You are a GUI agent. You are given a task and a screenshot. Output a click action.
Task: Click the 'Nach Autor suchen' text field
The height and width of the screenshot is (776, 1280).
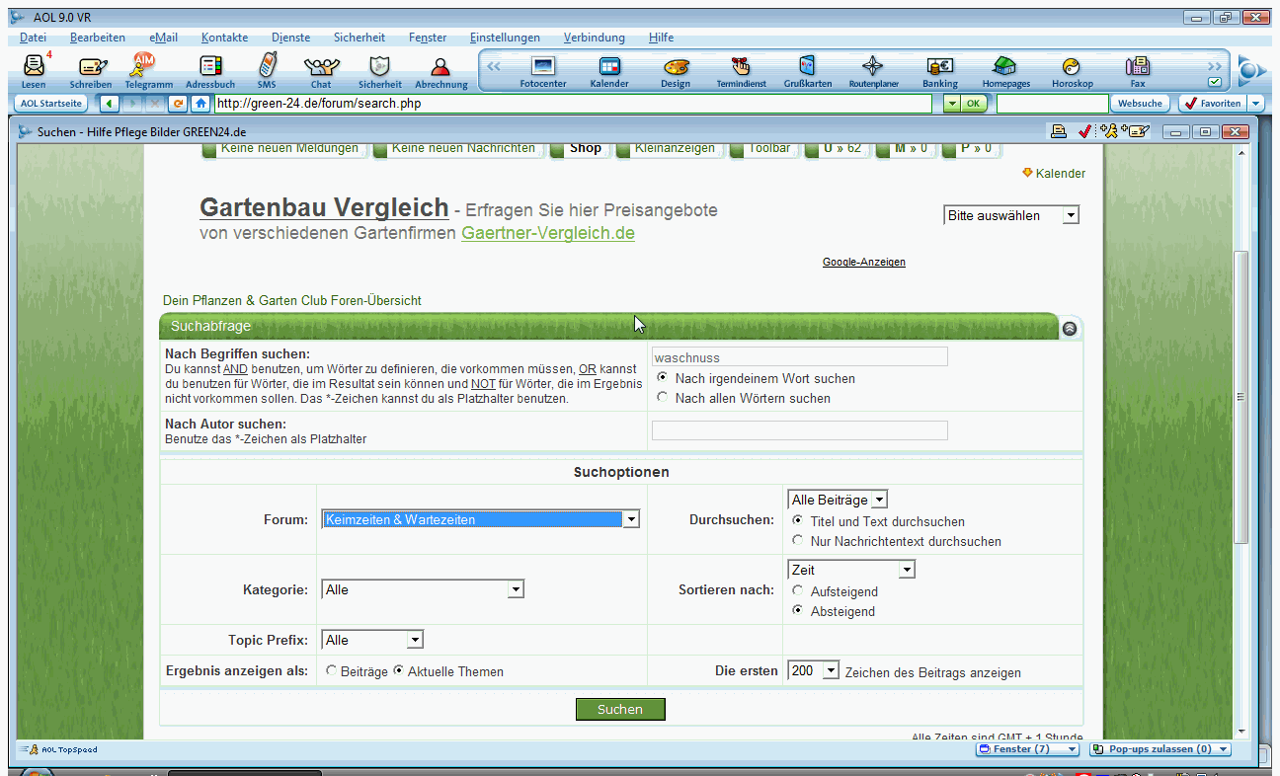[799, 430]
